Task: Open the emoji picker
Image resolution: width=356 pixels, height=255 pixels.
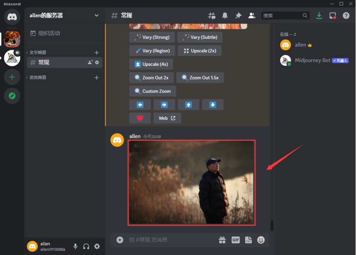Action: pos(261,240)
